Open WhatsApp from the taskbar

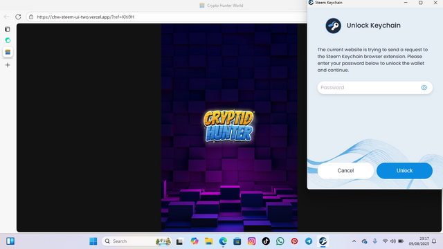point(280,241)
